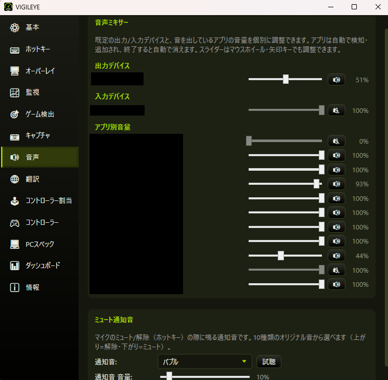
Task: Click the output device volume slider at 51%
Action: 286,79
